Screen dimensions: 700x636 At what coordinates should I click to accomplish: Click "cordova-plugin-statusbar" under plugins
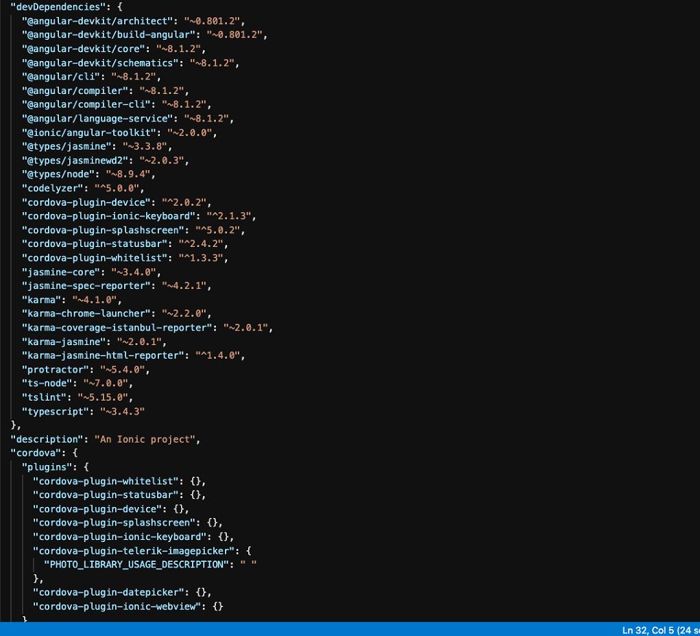click(106, 495)
